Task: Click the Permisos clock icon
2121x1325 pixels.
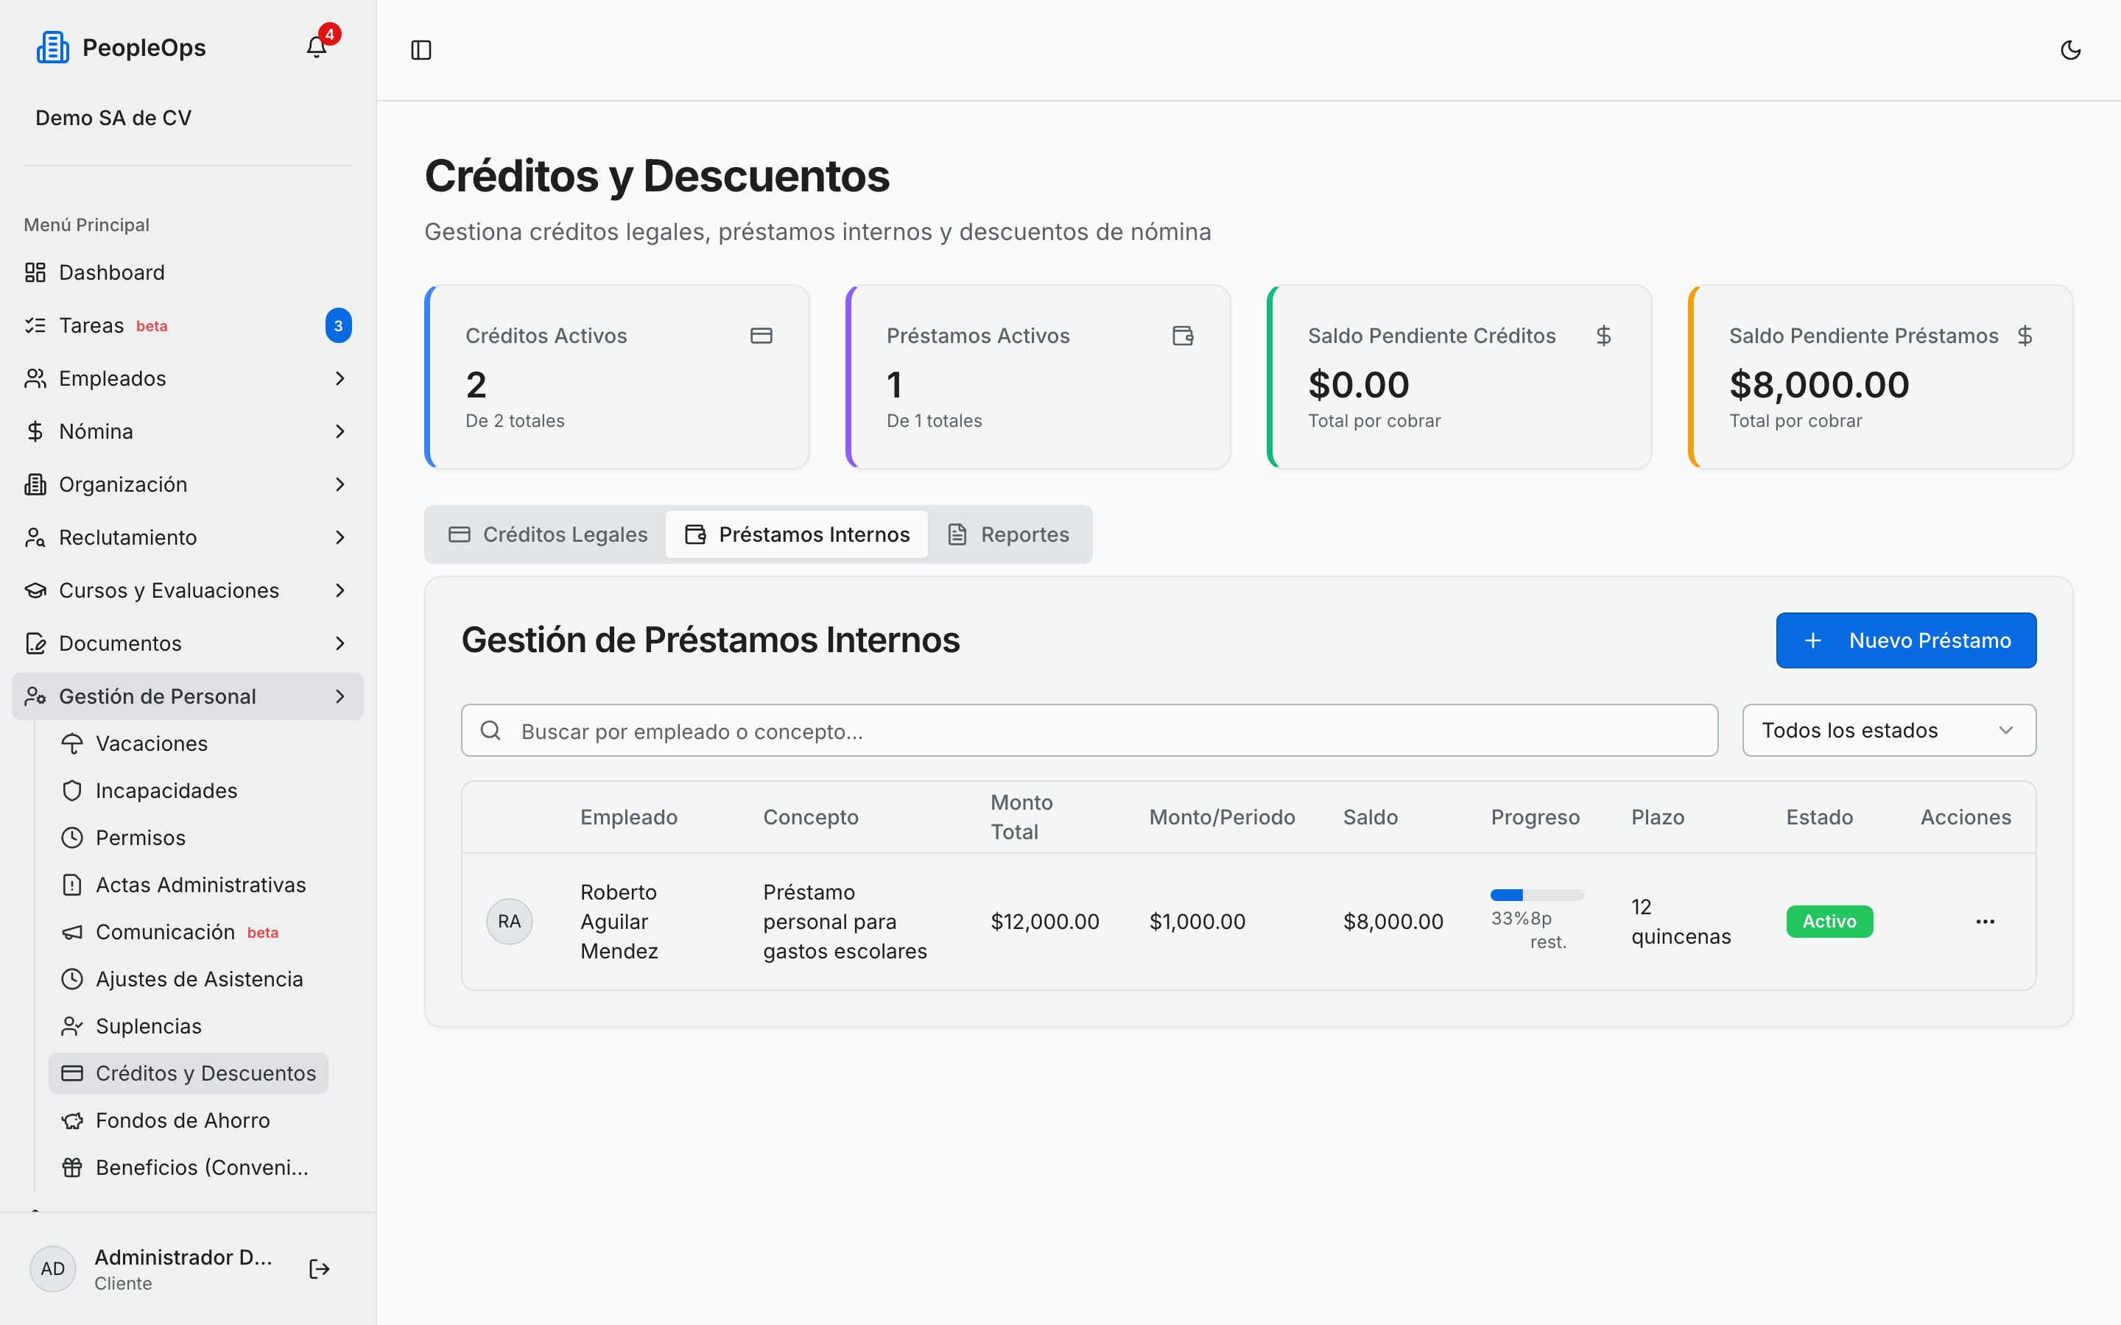Action: click(72, 838)
